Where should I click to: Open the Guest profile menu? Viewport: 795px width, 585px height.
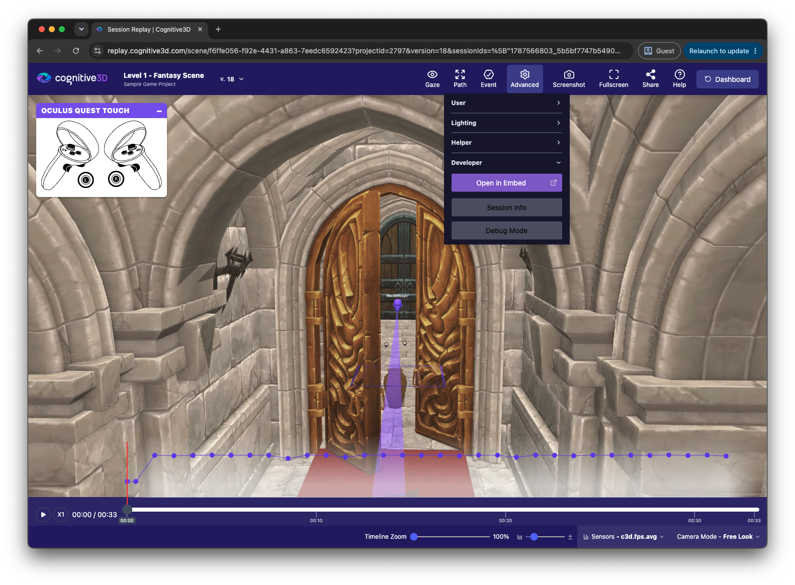(659, 51)
